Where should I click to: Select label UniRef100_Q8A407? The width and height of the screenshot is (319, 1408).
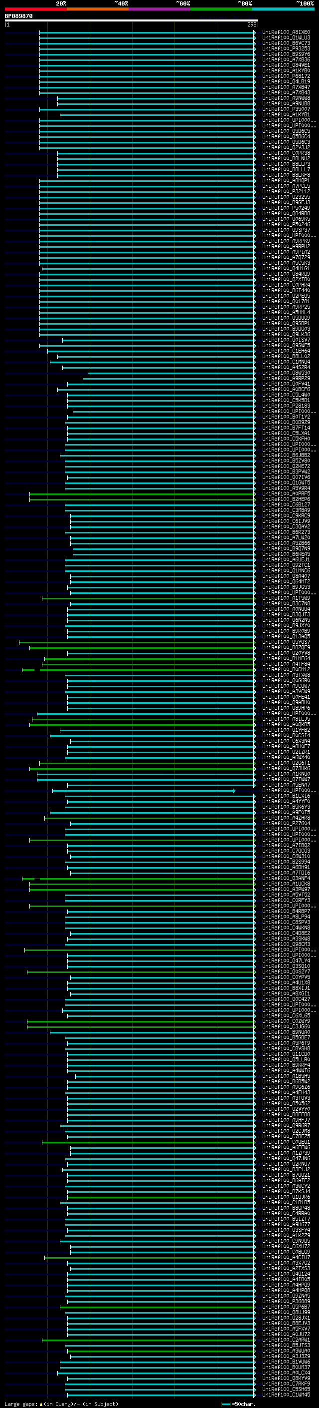click(286, 576)
